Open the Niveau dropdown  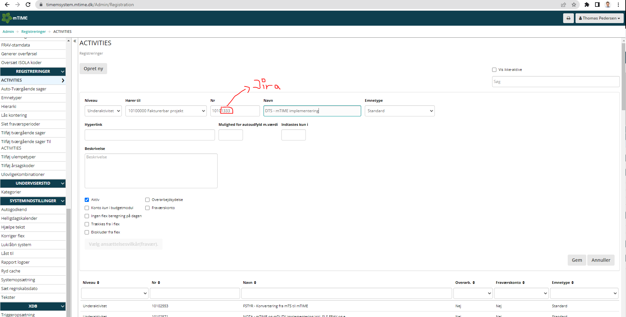(103, 111)
